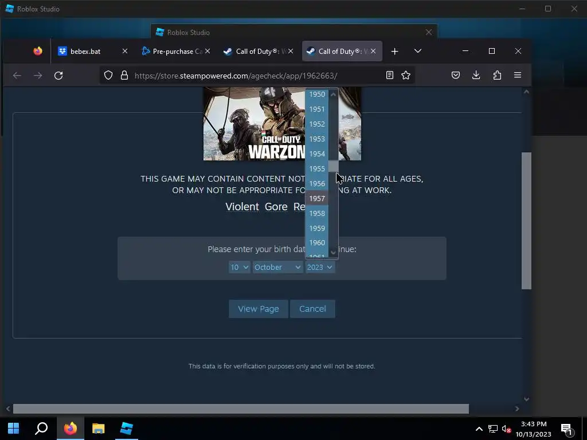
Task: Show site security lock information
Action: (x=124, y=76)
